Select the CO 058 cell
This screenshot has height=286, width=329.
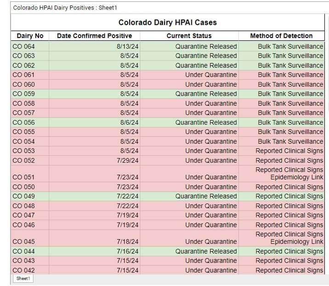point(30,104)
